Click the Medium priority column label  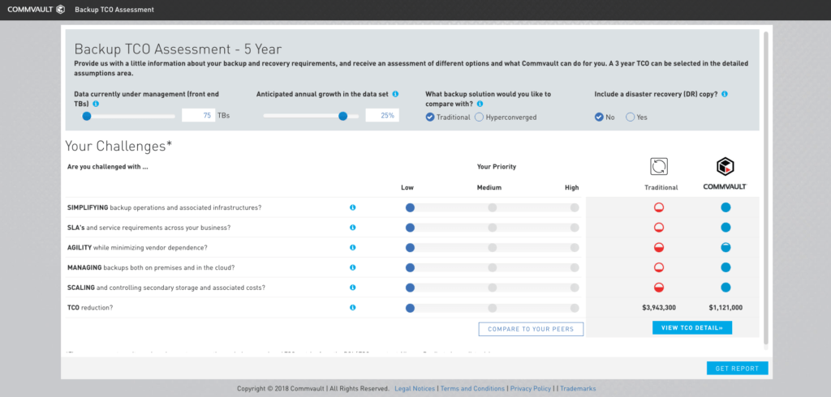pos(489,187)
